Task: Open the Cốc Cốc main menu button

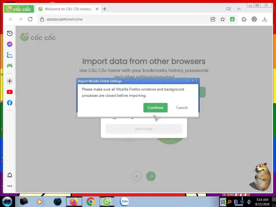Action: tap(19, 9)
